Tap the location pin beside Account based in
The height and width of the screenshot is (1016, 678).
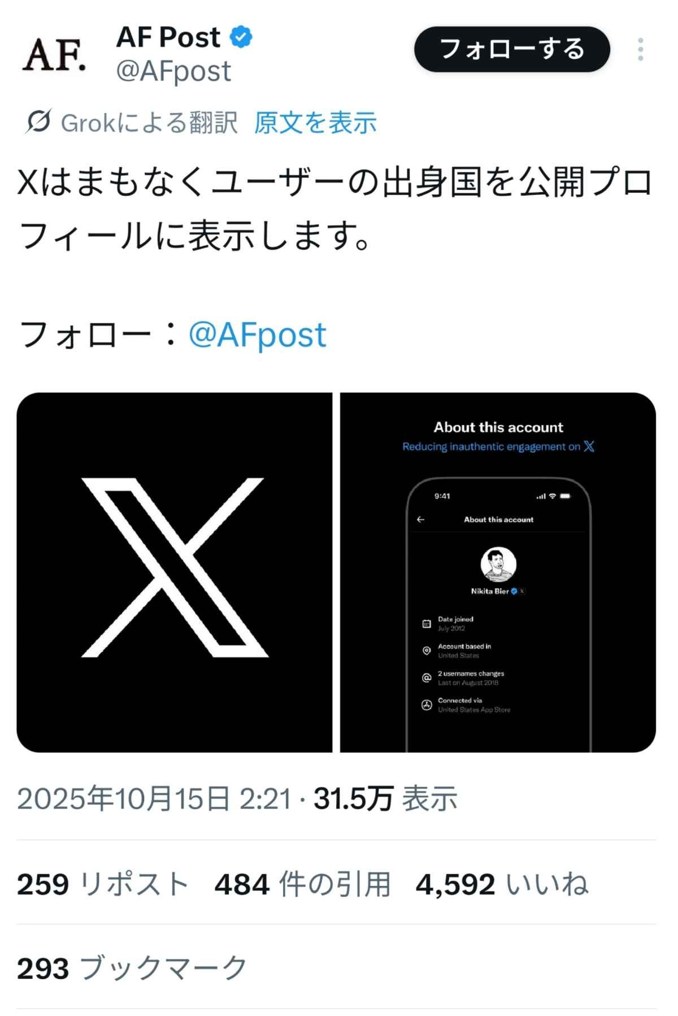click(427, 651)
